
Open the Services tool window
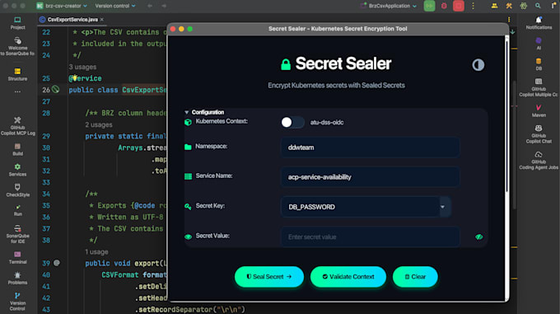pyautogui.click(x=17, y=170)
